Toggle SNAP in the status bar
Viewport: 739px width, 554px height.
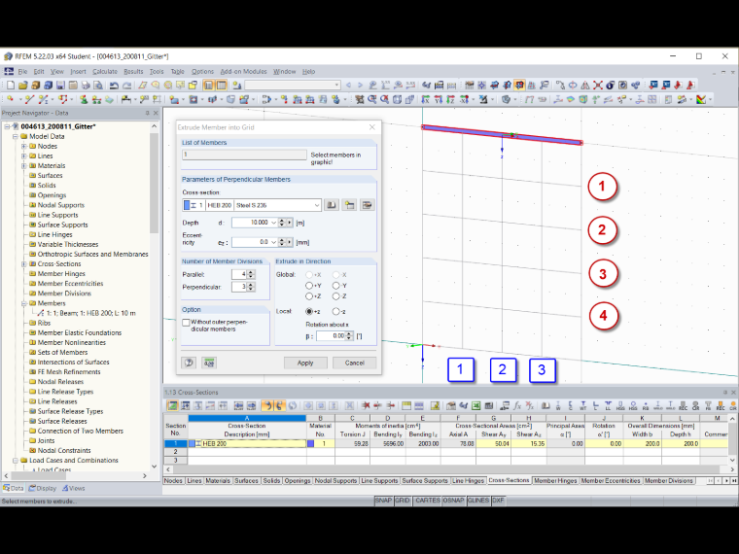(x=383, y=501)
